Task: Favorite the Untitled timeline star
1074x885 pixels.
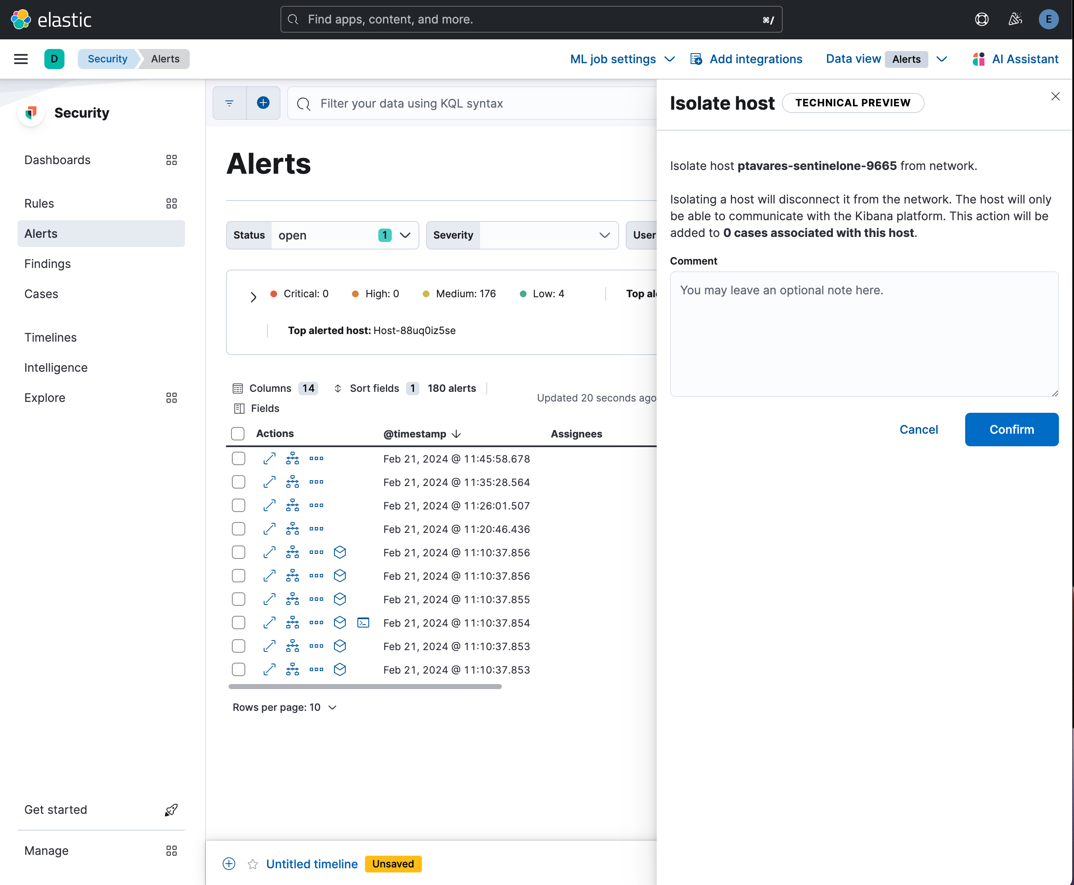Action: [x=252, y=864]
